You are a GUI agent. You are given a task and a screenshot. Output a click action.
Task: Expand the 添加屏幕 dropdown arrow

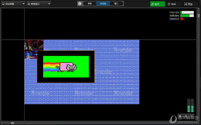(23, 4)
